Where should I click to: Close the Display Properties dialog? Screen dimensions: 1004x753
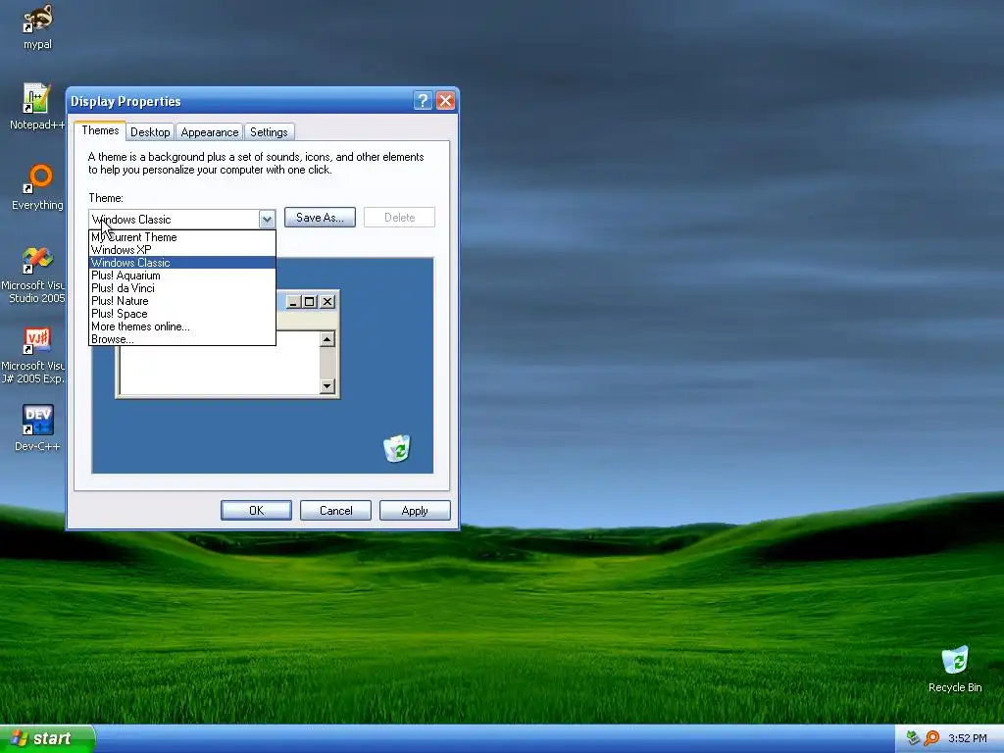[446, 101]
